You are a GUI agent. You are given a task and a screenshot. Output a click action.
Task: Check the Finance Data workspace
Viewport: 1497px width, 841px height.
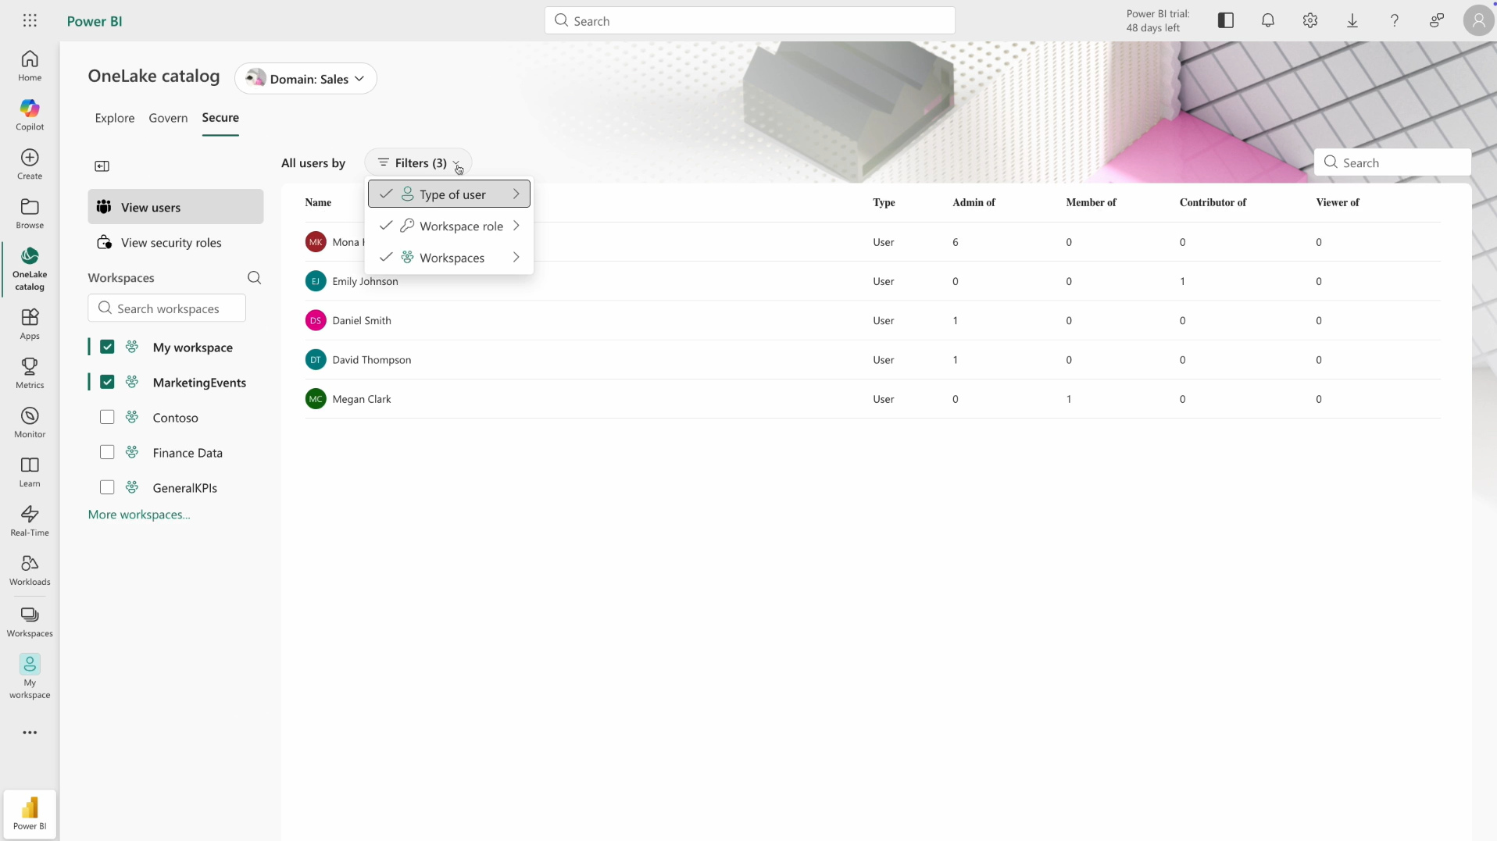tap(106, 452)
